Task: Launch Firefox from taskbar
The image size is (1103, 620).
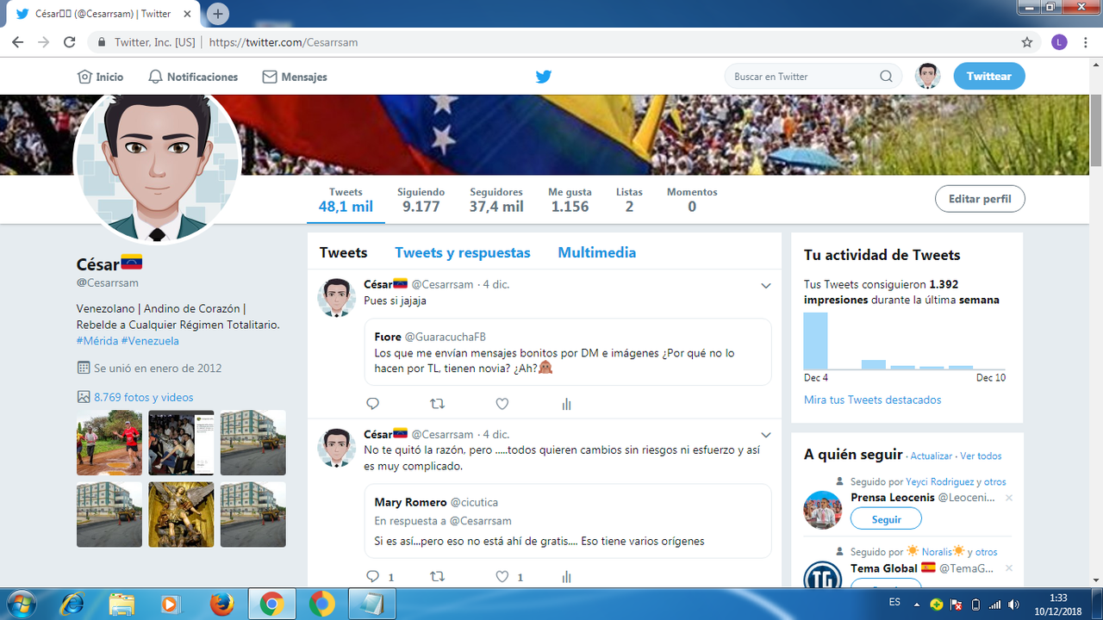Action: tap(221, 604)
